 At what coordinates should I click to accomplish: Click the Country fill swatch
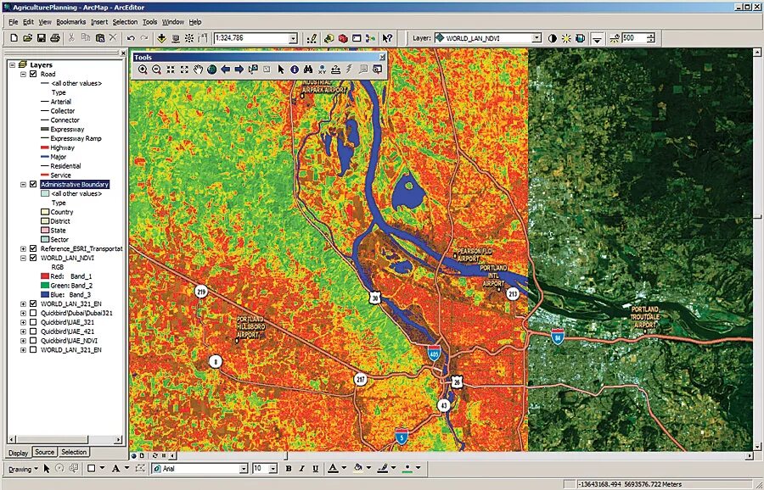tap(44, 212)
